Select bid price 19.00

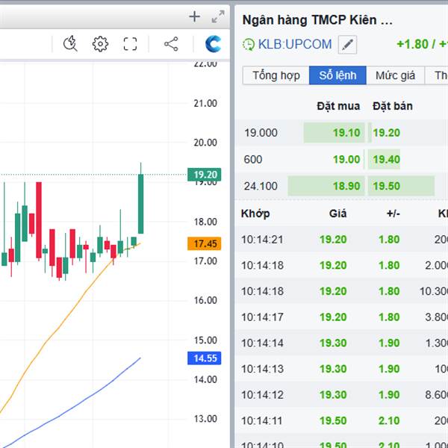point(346,159)
